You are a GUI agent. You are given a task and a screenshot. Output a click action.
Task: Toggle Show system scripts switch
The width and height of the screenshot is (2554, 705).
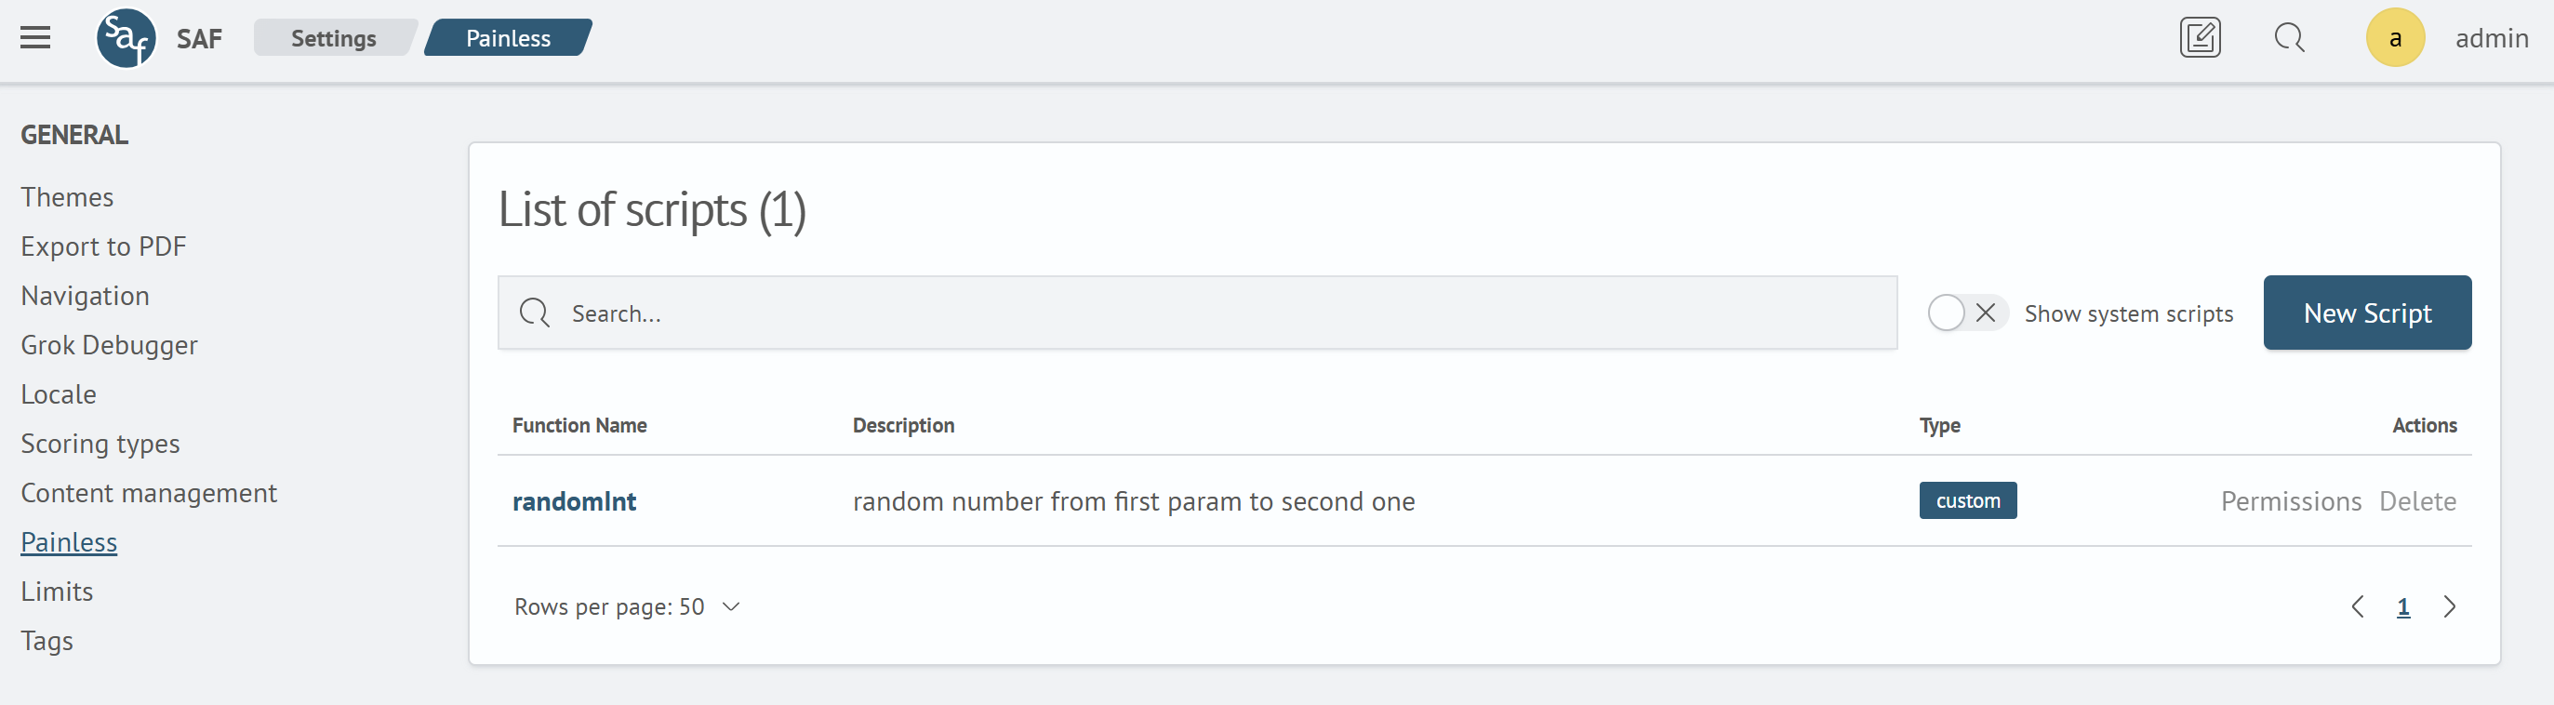(x=1966, y=313)
